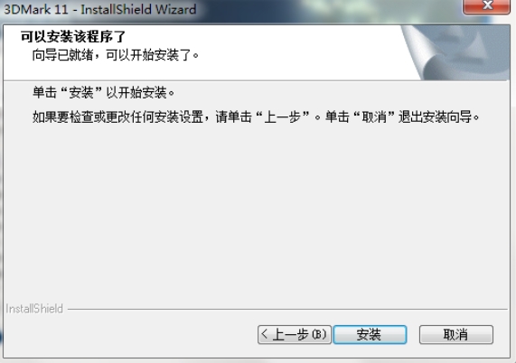Click the blank area left of 上一步 button

click(x=132, y=335)
